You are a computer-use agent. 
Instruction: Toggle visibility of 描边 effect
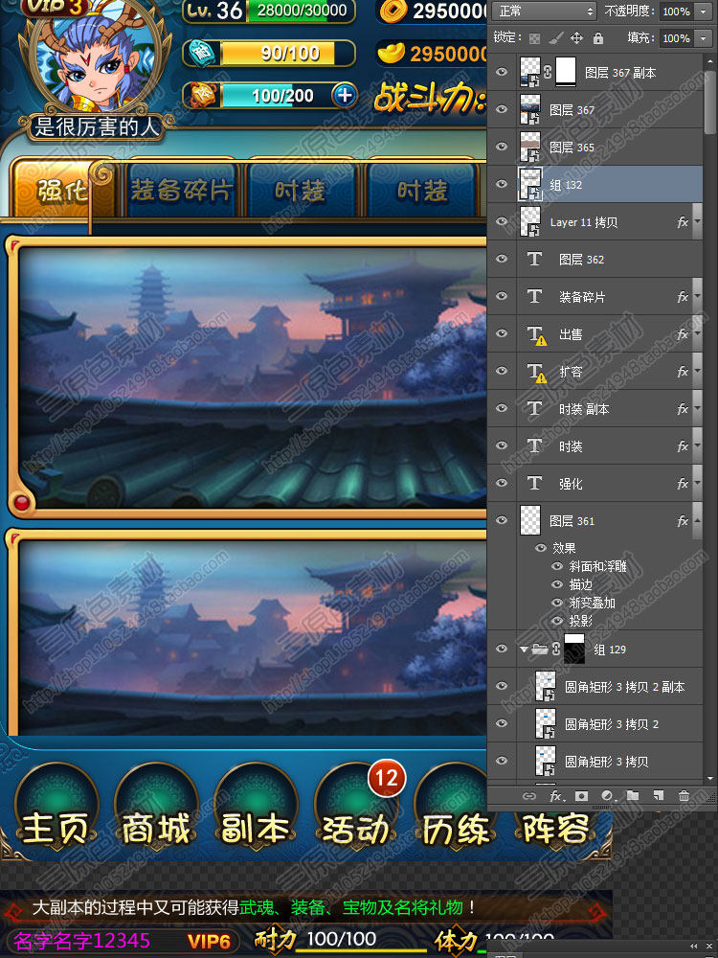[x=557, y=584]
